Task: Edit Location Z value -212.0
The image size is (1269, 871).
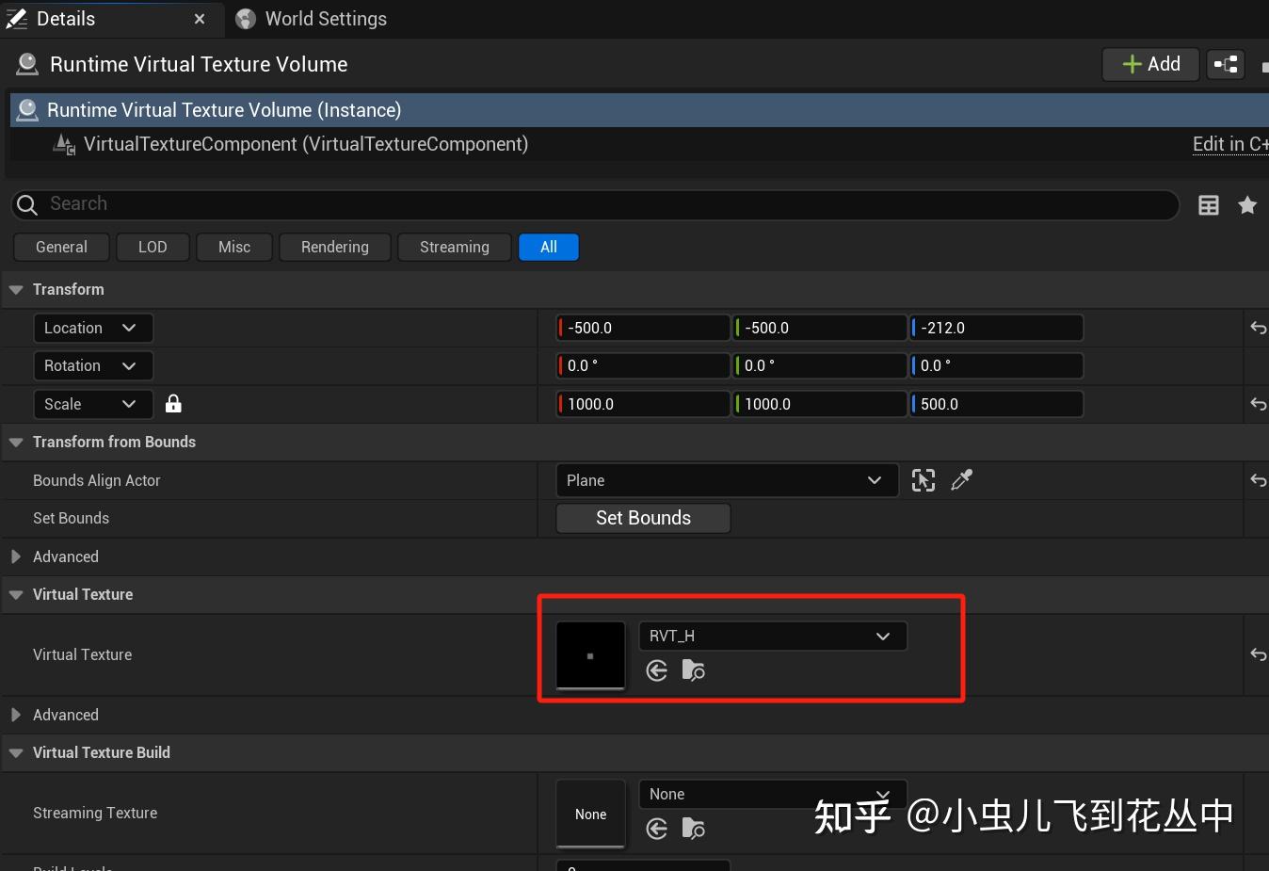Action: pos(996,328)
